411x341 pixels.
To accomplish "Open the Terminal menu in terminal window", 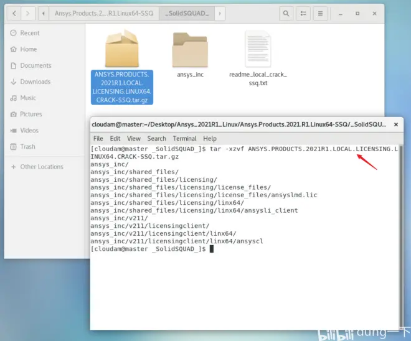I will (184, 139).
